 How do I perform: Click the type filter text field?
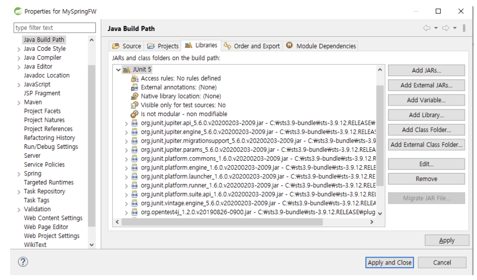tap(55, 28)
